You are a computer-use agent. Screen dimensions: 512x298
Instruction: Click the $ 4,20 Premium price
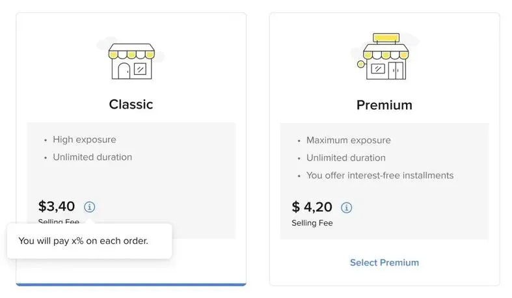point(312,207)
